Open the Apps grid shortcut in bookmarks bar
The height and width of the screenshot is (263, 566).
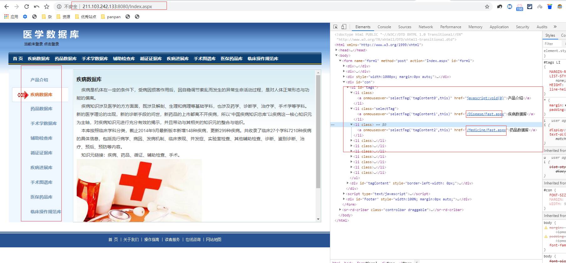[11, 17]
